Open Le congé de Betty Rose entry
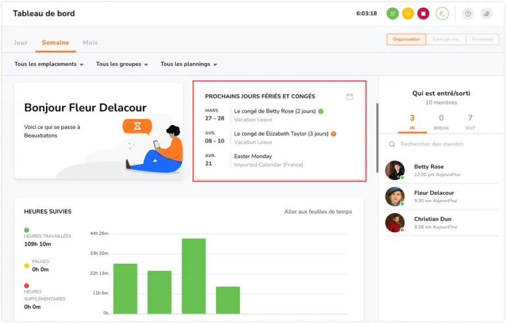506x323 pixels. click(x=275, y=111)
